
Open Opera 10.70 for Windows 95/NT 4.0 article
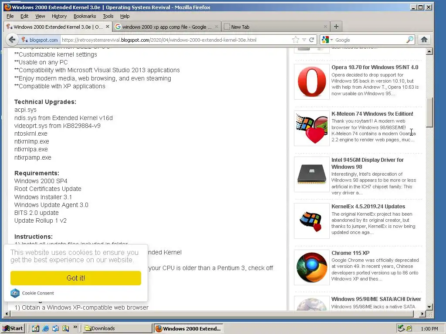375,67
